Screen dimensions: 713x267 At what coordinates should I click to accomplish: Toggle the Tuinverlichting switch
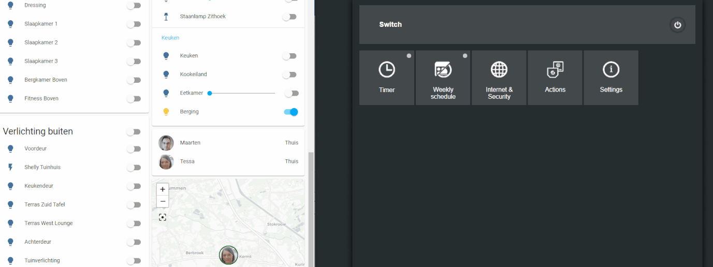pyautogui.click(x=134, y=260)
